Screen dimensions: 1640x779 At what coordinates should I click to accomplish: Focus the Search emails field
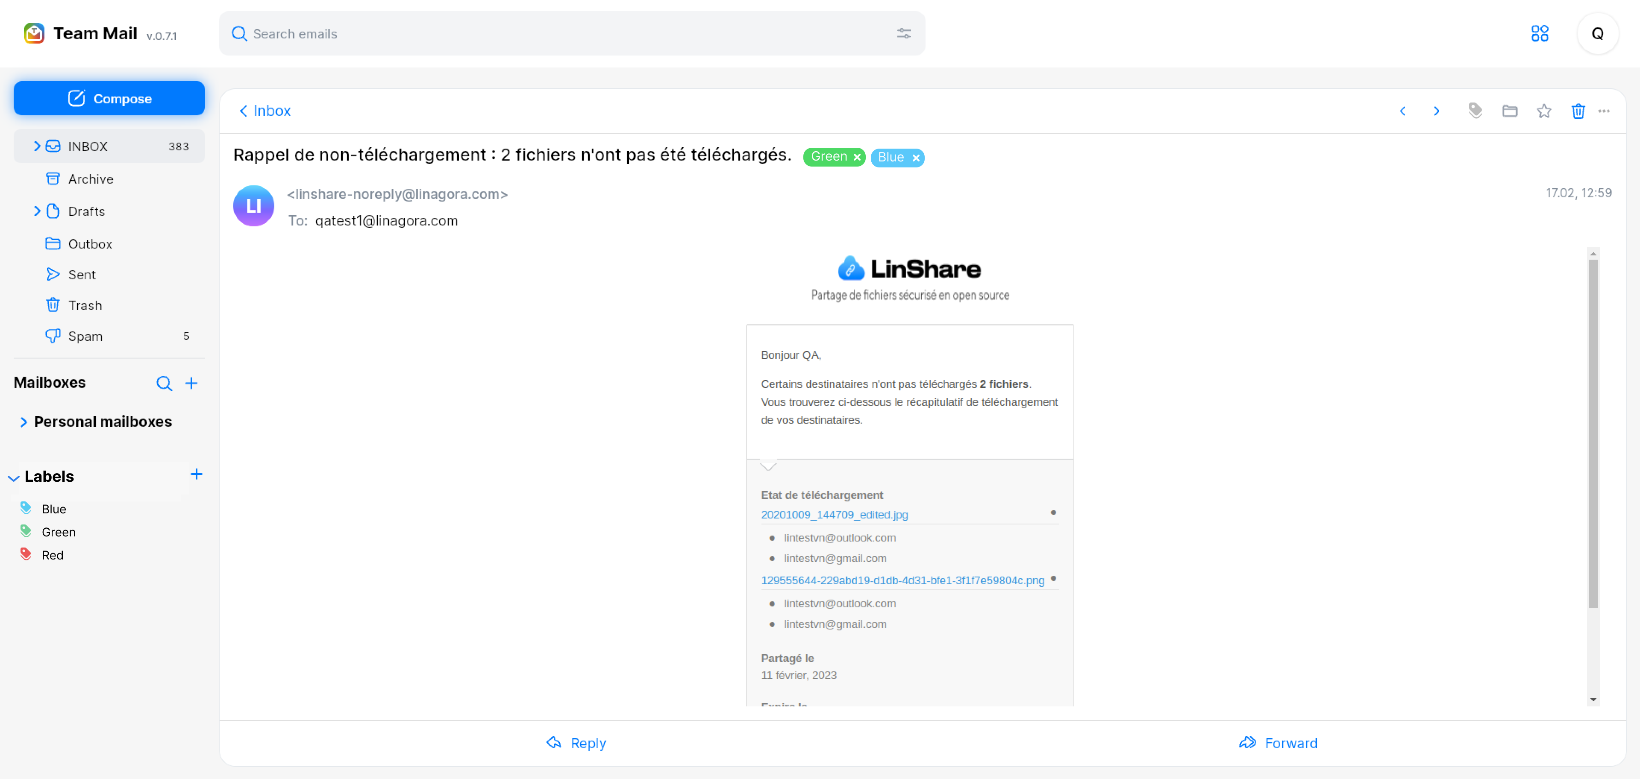[x=572, y=34]
